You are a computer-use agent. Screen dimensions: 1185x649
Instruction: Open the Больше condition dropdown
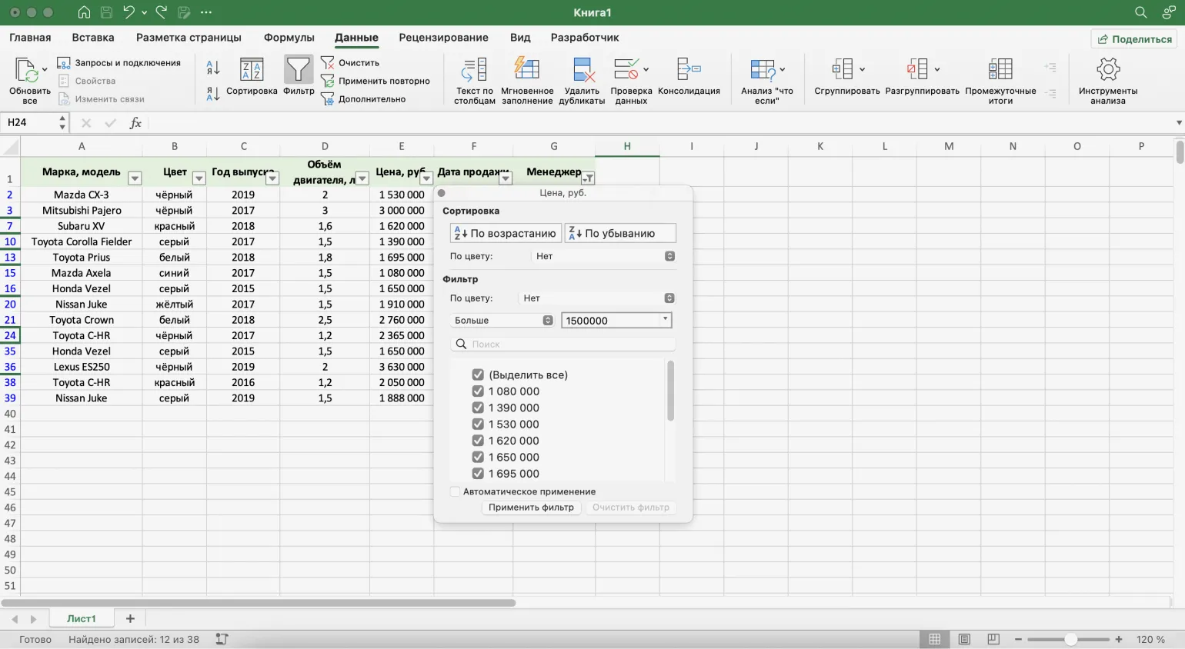pos(503,321)
